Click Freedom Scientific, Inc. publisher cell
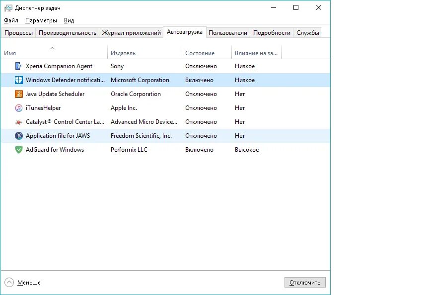This screenshot has width=429, height=295. coord(141,136)
